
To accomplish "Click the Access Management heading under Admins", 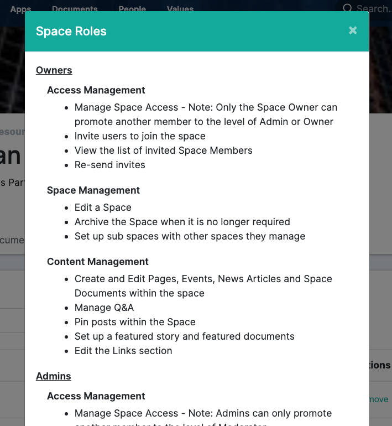I will point(96,396).
